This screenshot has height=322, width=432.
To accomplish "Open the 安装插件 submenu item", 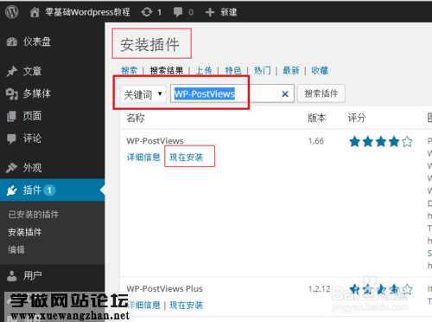I will pyautogui.click(x=25, y=232).
